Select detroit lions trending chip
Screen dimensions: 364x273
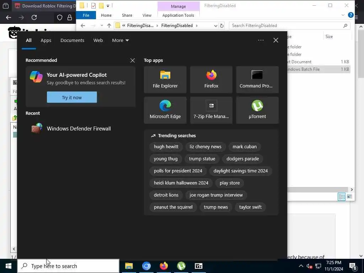point(166,195)
